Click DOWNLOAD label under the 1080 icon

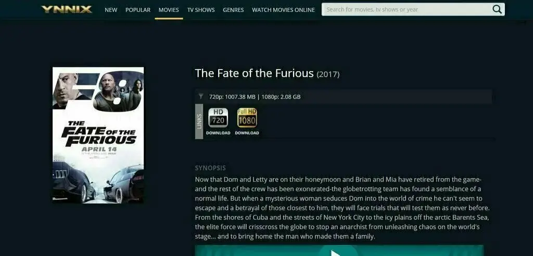point(247,133)
